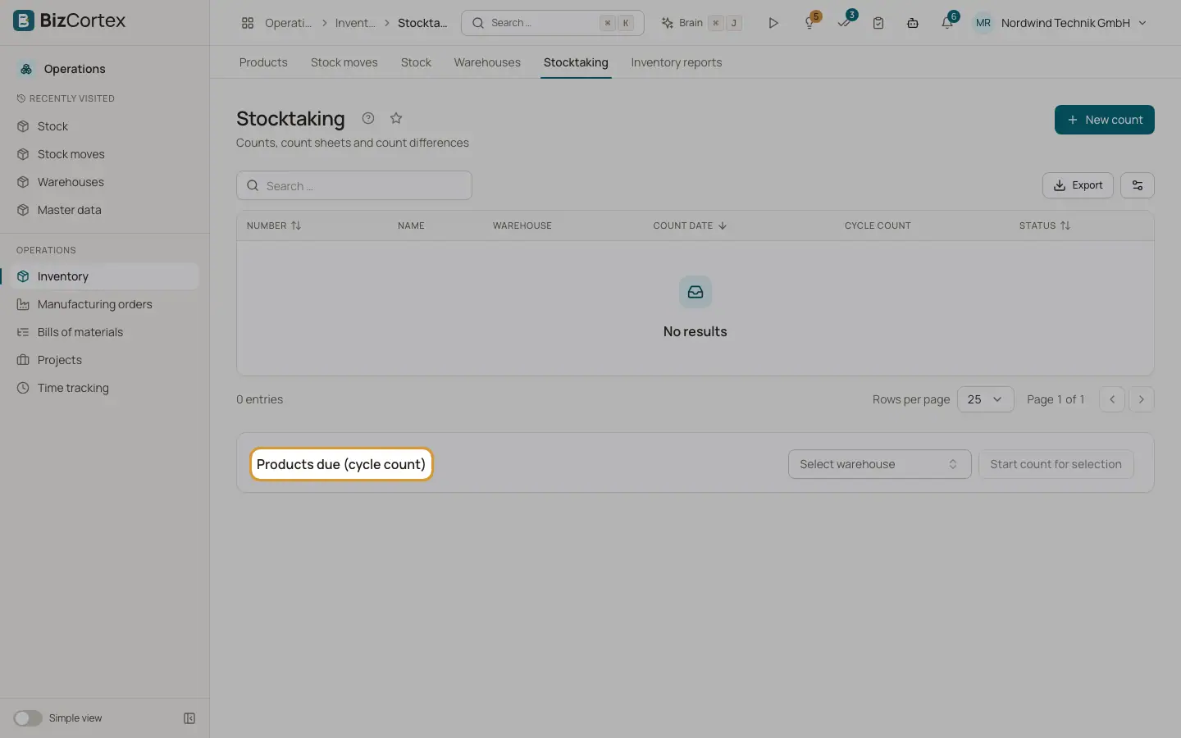Star the Stocktaking page as favorite
The width and height of the screenshot is (1181, 738).
point(396,118)
